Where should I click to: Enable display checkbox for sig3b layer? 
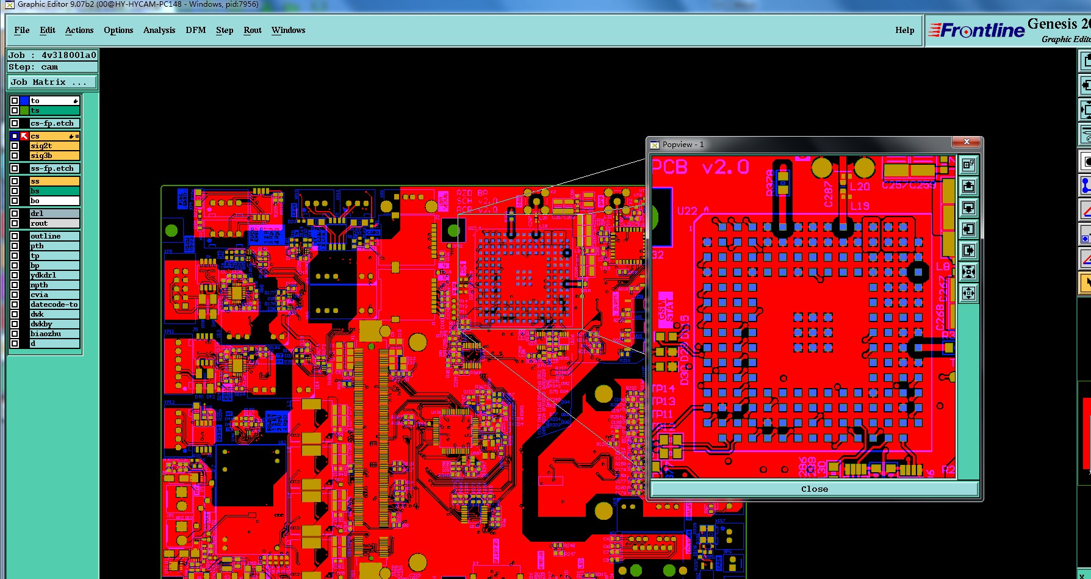(15, 156)
